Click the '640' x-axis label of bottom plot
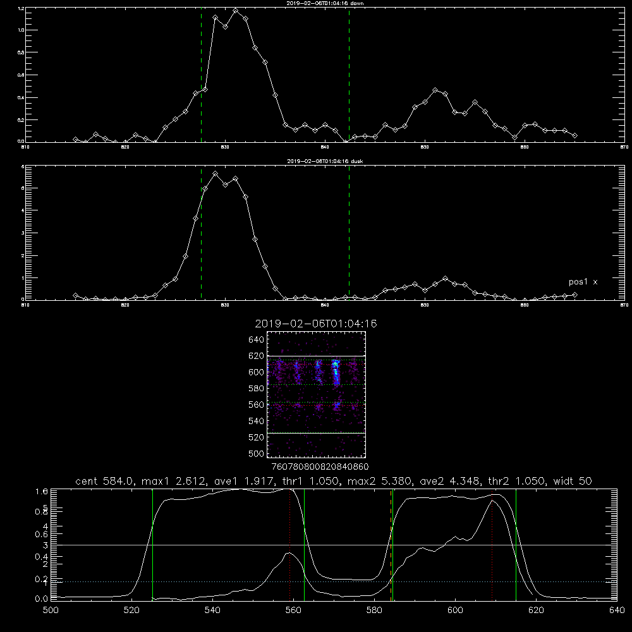The image size is (632, 632). pyautogui.click(x=617, y=611)
